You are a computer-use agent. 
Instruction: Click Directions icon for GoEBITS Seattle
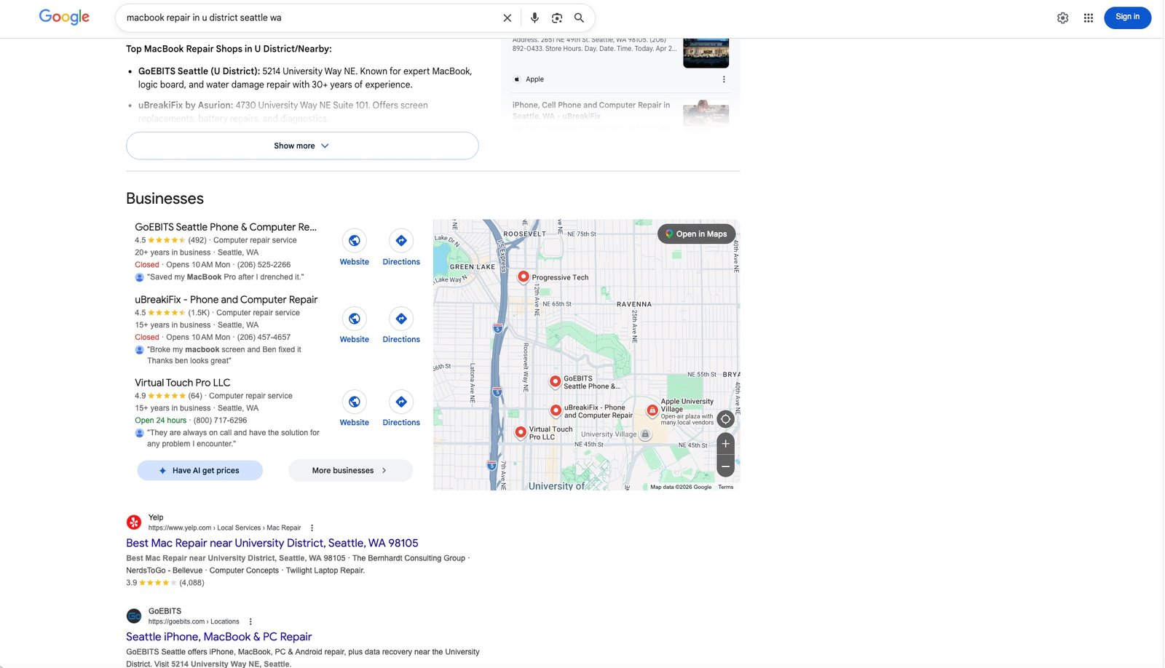tap(401, 241)
